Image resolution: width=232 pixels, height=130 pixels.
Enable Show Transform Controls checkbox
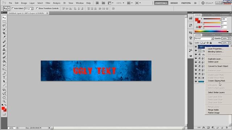[37, 8]
